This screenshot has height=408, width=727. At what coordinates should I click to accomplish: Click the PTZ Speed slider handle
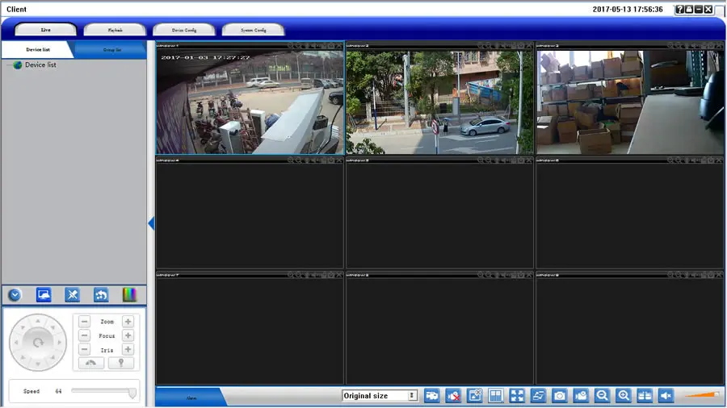(132, 393)
